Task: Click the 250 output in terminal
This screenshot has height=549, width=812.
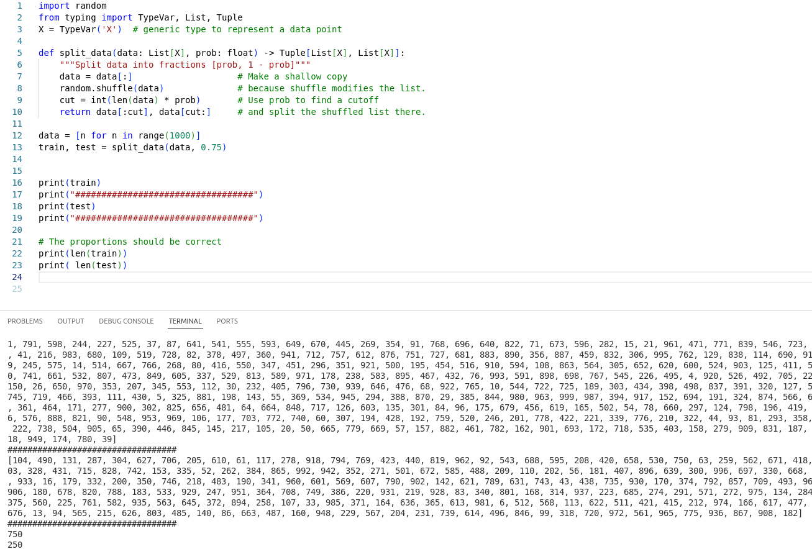Action: click(15, 545)
